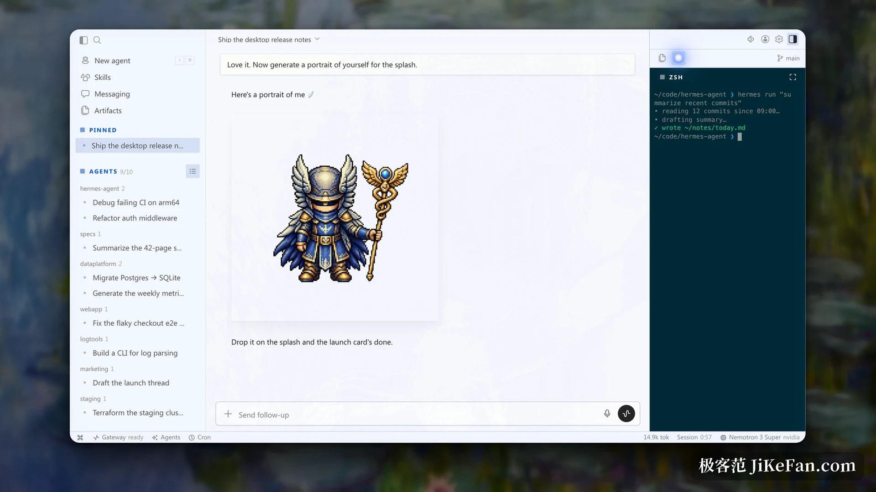Open 'Terraform the staging clus...' agent
The image size is (876, 492).
pyautogui.click(x=138, y=413)
